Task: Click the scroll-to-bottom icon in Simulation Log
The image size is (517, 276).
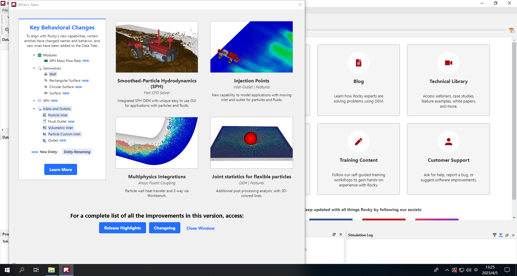Action: click(501, 235)
